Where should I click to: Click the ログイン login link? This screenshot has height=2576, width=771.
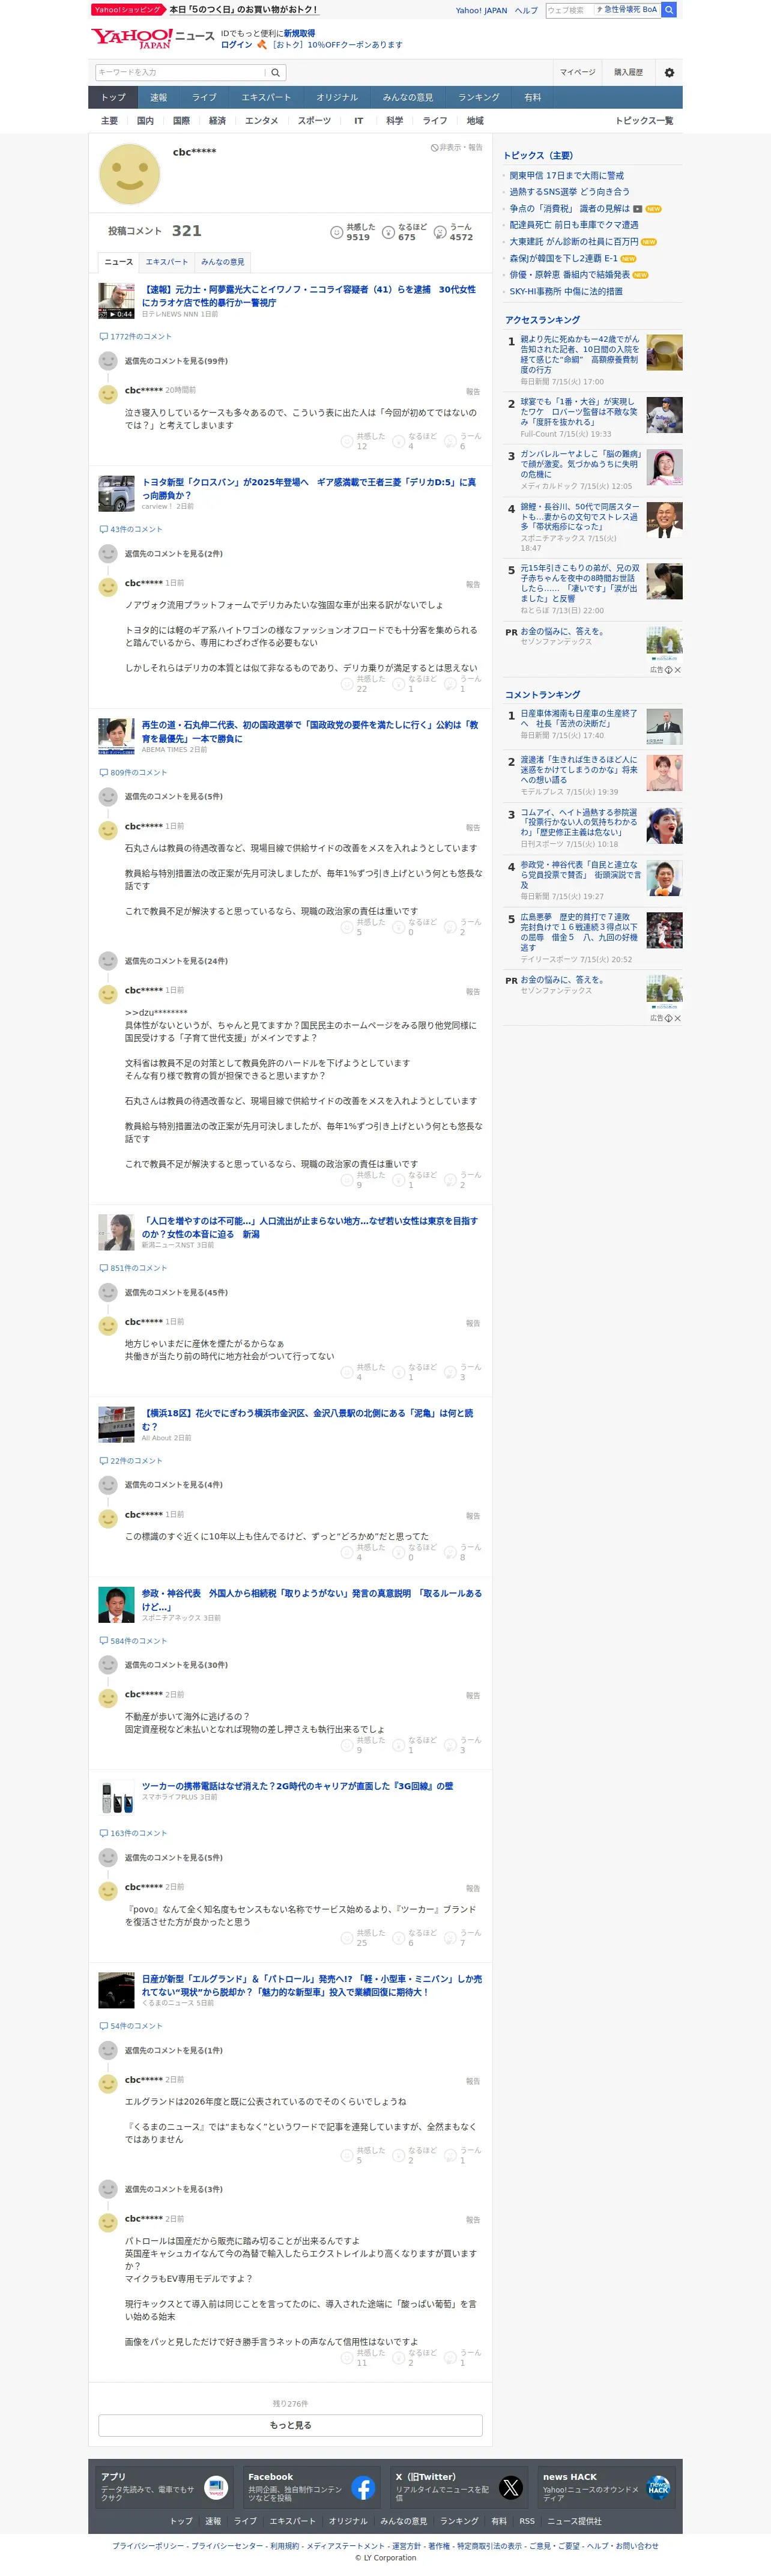pyautogui.click(x=237, y=45)
